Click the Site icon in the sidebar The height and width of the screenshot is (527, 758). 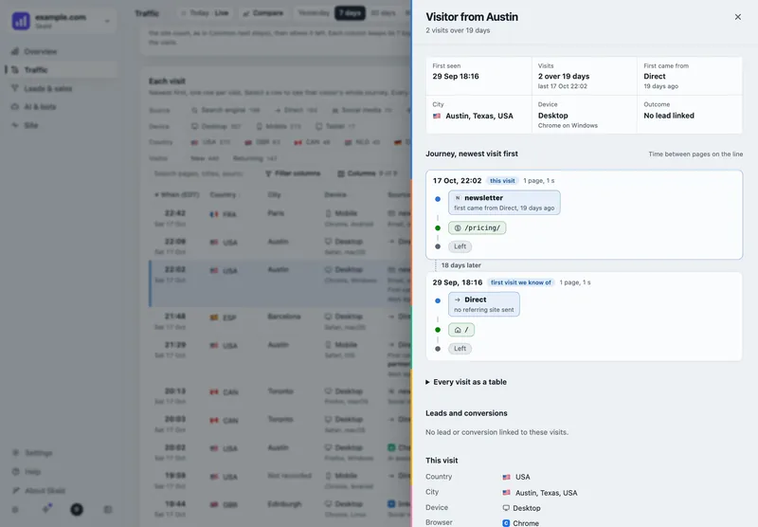[x=15, y=125]
